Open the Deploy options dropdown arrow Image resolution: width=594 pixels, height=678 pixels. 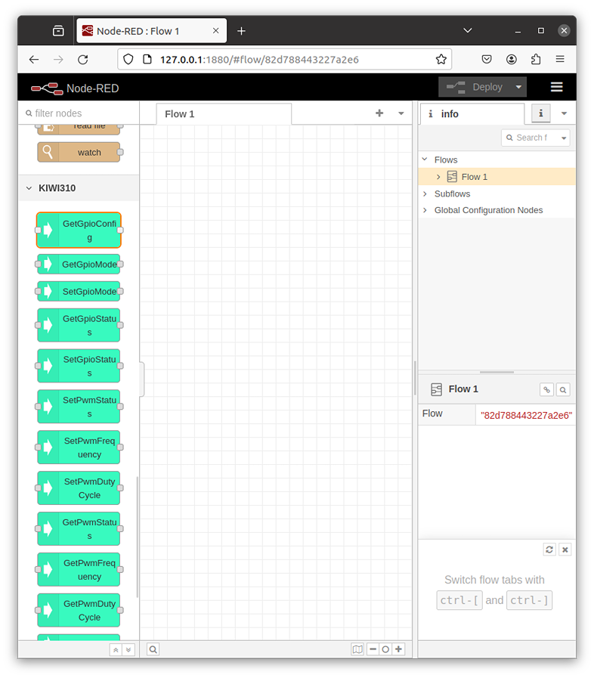pyautogui.click(x=518, y=87)
